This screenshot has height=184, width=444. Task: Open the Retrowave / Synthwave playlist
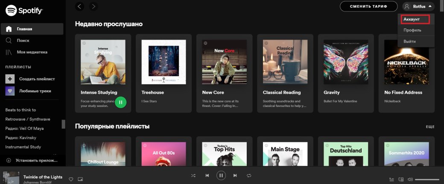click(x=28, y=119)
